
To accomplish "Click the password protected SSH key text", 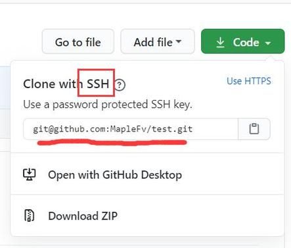I will [x=108, y=105].
